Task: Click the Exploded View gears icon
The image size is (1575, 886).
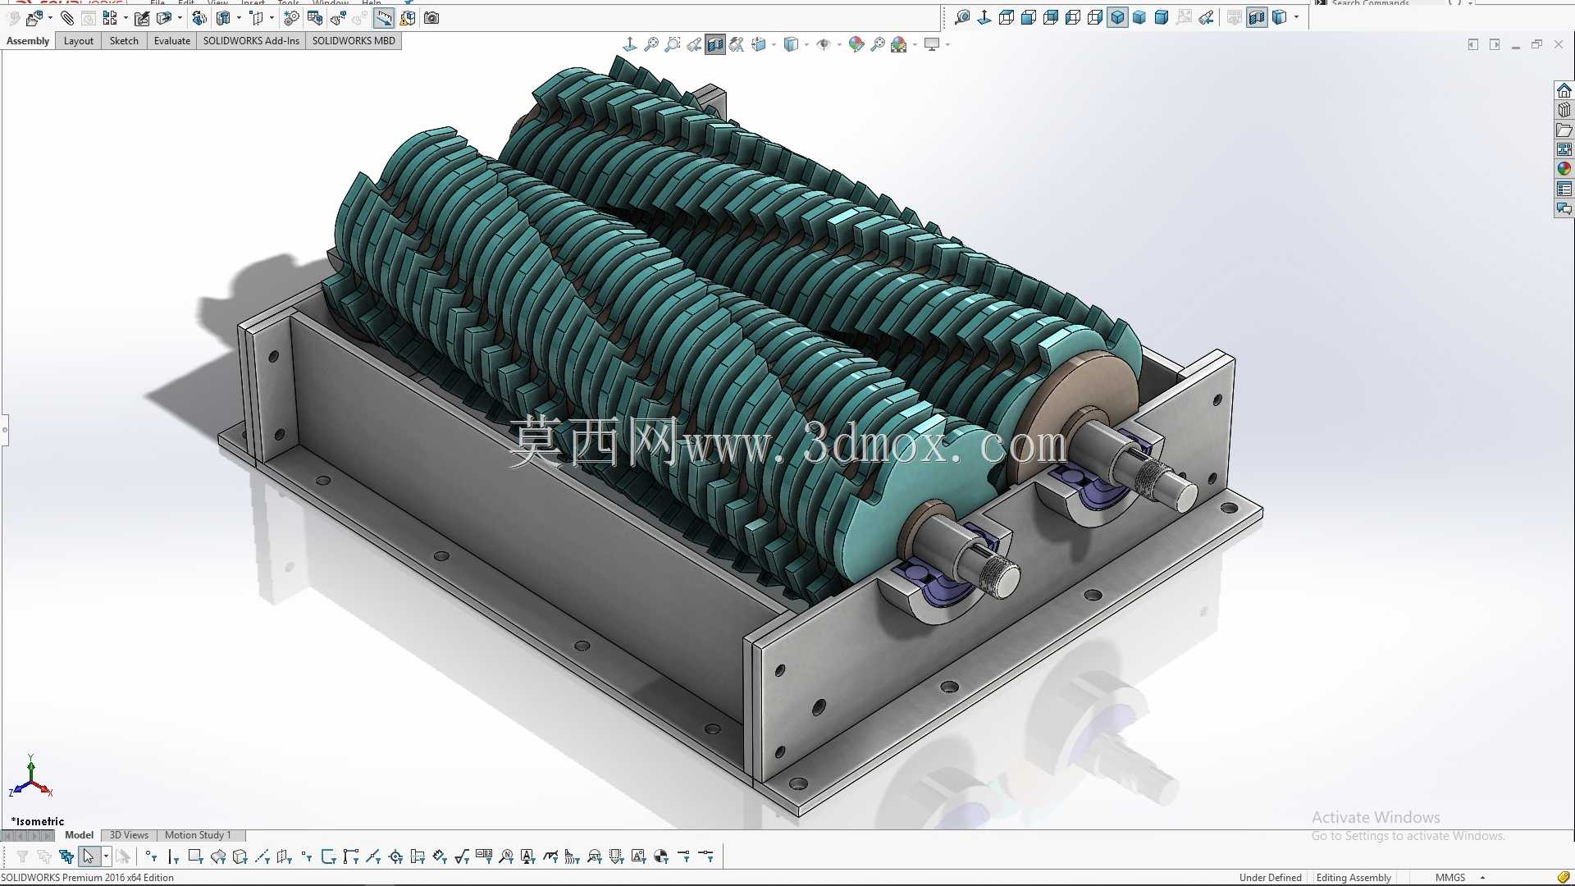Action: tap(291, 18)
